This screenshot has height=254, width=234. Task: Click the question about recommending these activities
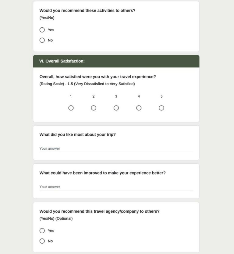[x=87, y=11]
